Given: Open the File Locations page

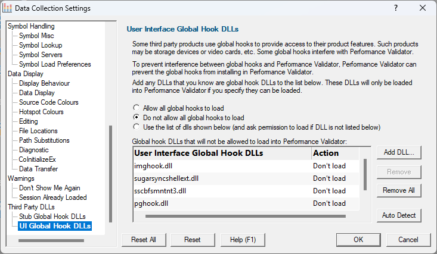Looking at the screenshot, I should [x=38, y=131].
